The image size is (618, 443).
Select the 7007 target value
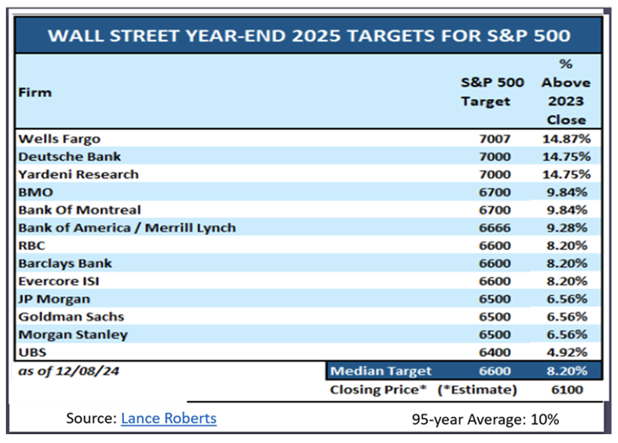pyautogui.click(x=495, y=139)
